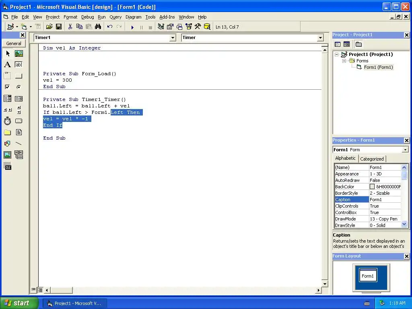Open the Debug menu
Image resolution: width=412 pixels, height=309 pixels.
pos(87,17)
